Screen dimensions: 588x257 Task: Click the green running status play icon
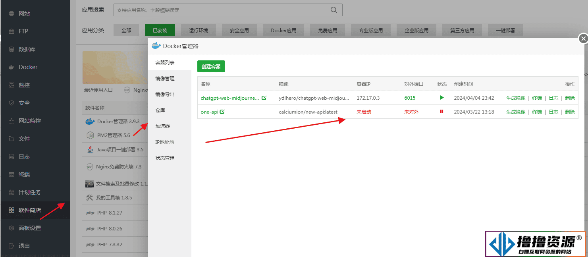(x=442, y=97)
